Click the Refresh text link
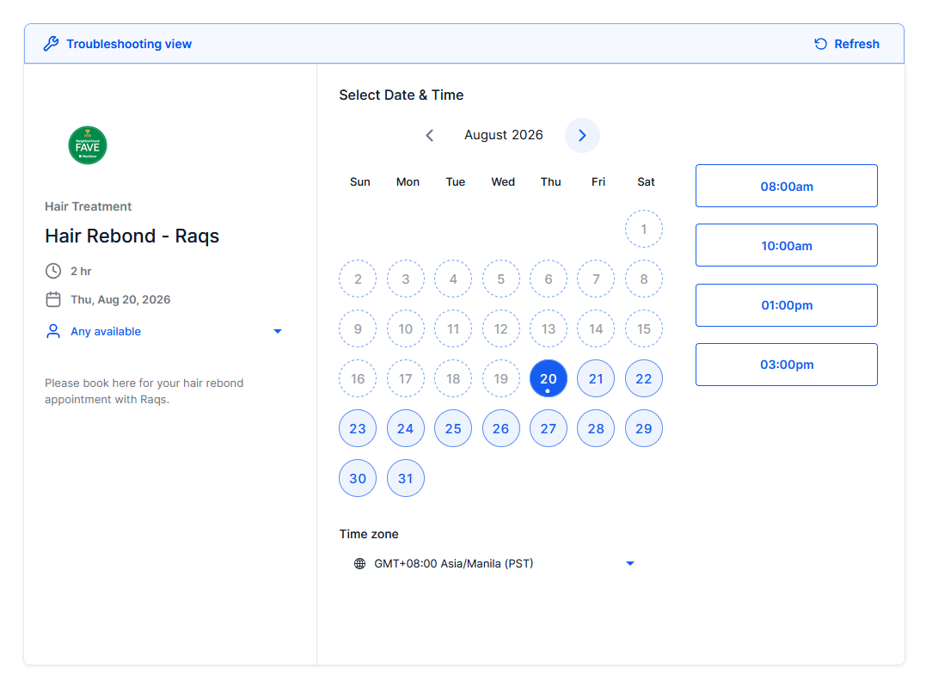Image resolution: width=926 pixels, height=687 pixels. (856, 44)
